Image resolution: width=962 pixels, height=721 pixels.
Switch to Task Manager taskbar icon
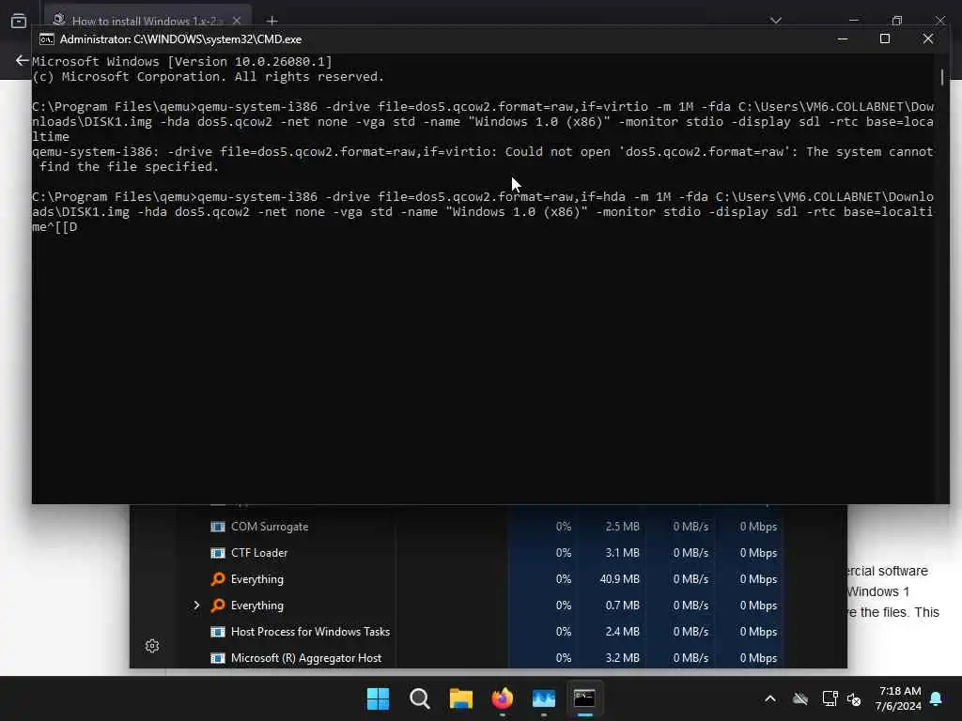point(544,698)
